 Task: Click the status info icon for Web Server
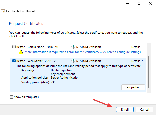point(73,61)
